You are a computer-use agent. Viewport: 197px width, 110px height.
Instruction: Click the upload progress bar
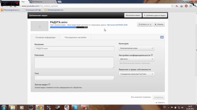(x=69, y=27)
